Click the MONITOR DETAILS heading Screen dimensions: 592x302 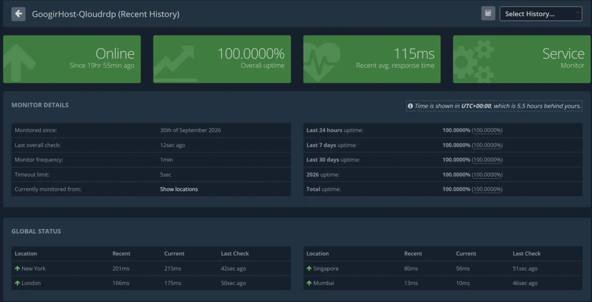tap(40, 105)
